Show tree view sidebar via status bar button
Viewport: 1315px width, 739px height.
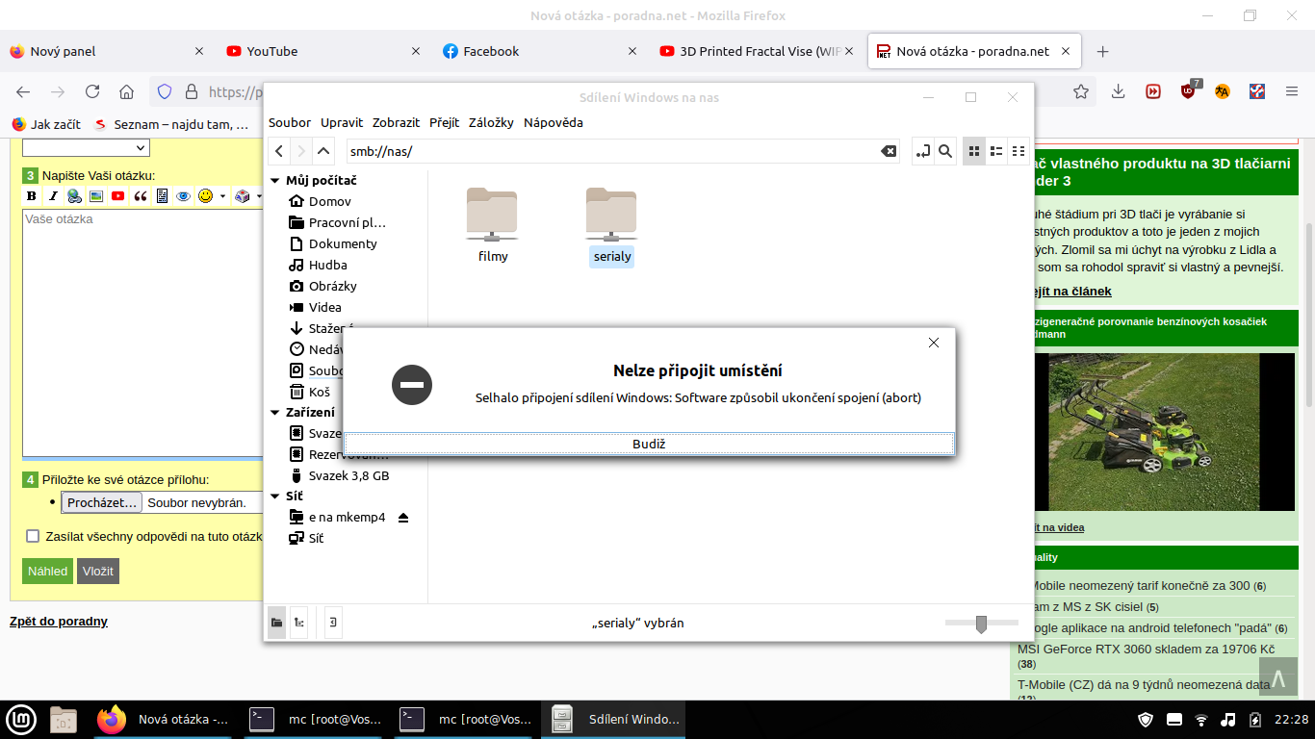pos(299,623)
